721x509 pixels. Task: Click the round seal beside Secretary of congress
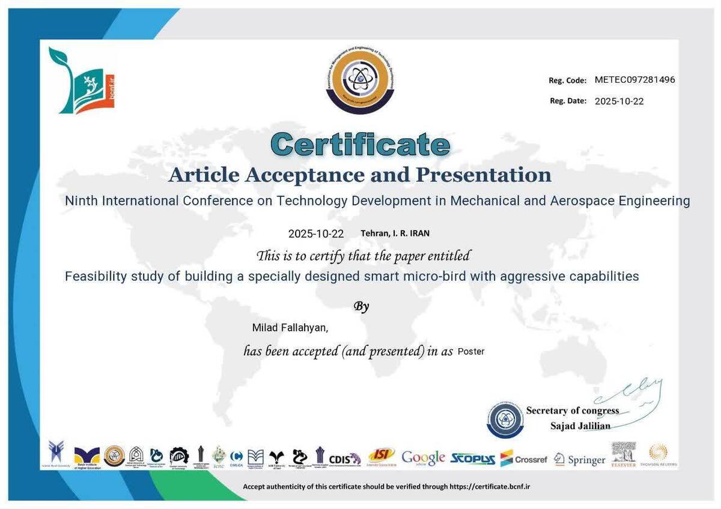[x=505, y=419]
